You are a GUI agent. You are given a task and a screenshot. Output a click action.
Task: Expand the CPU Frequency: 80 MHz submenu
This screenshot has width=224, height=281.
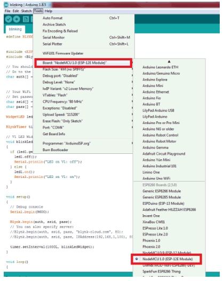click(x=83, y=102)
